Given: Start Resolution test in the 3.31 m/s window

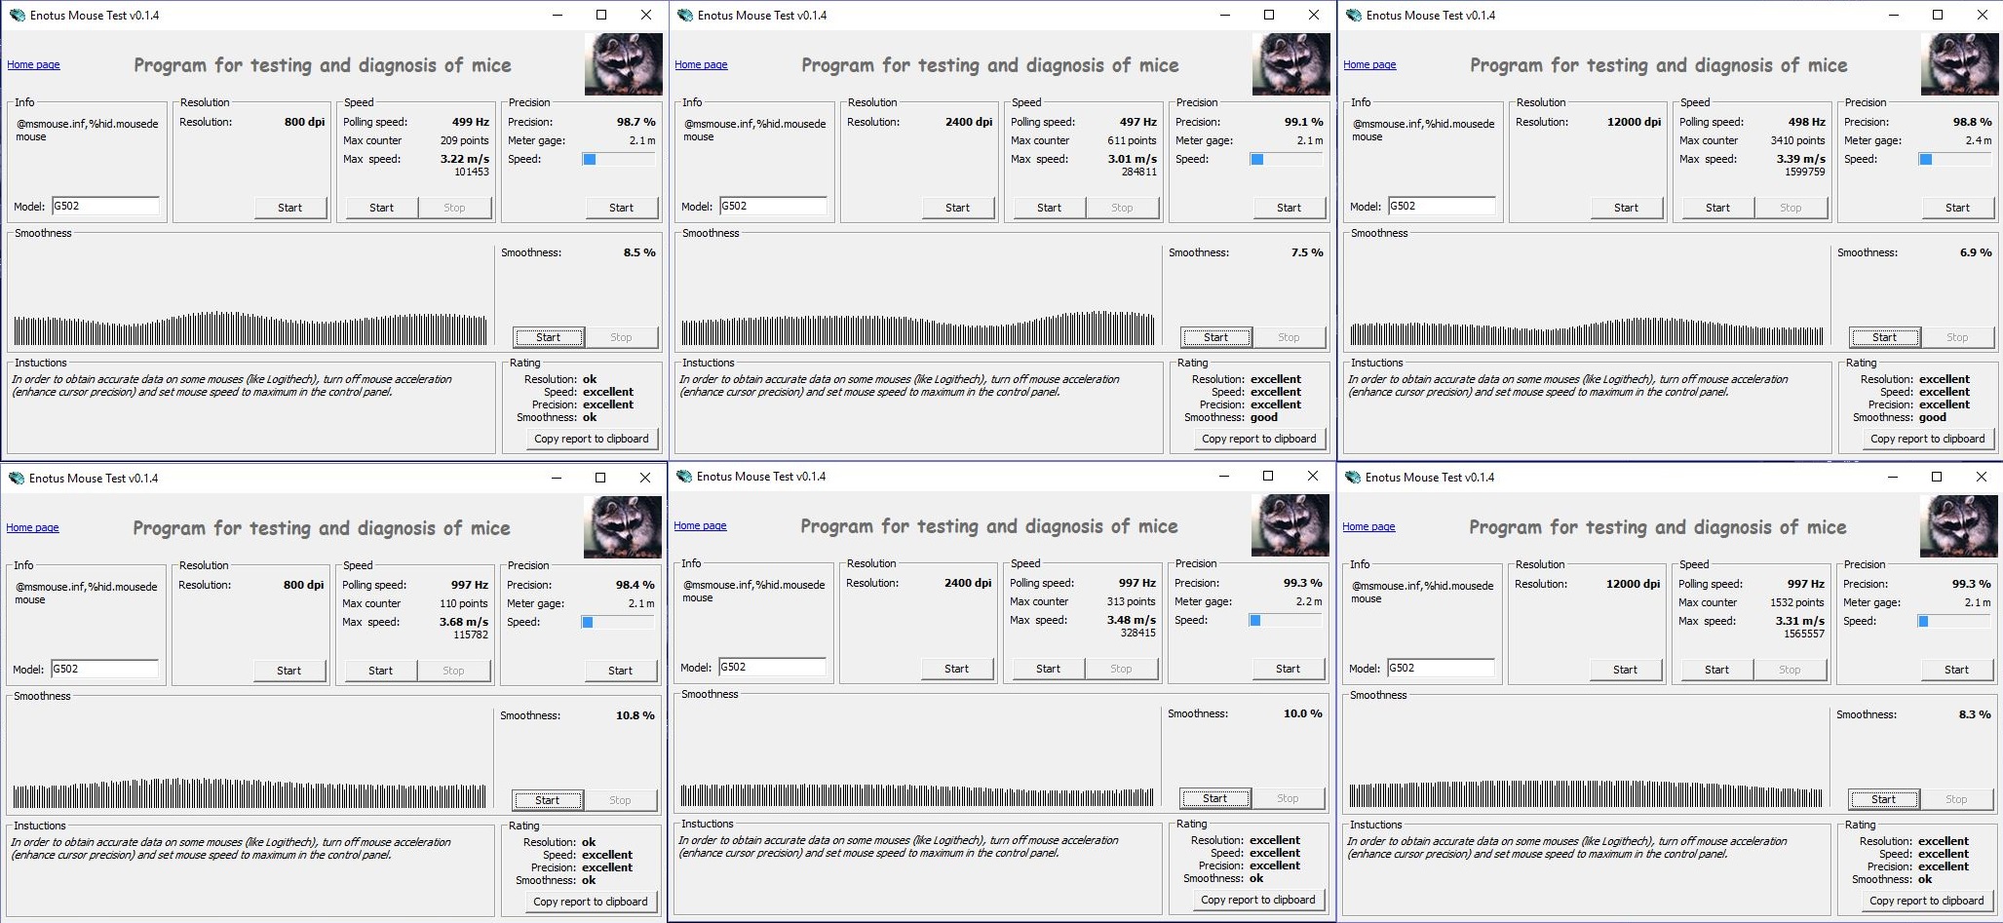Looking at the screenshot, I should click(1625, 670).
